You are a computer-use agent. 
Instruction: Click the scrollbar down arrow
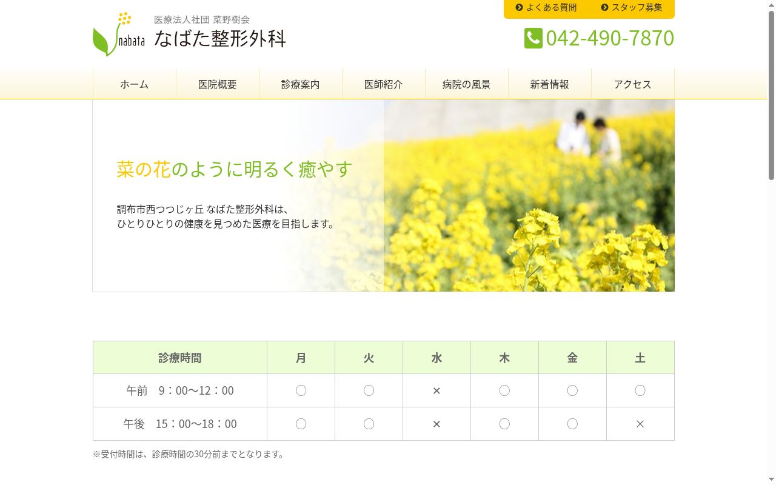(x=771, y=480)
